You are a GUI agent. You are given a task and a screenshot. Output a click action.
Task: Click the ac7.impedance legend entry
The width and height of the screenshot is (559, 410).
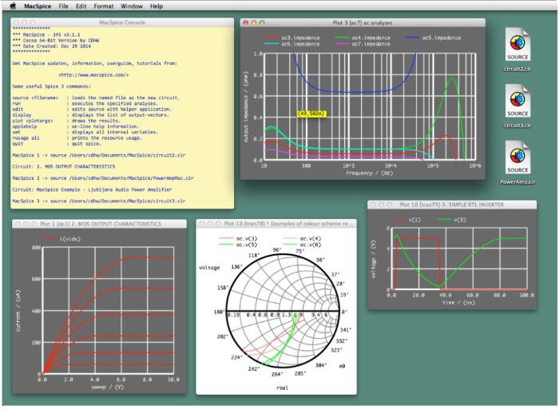(x=363, y=44)
